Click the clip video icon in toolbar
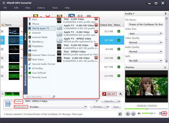This screenshot has height=123, width=169. (59, 16)
